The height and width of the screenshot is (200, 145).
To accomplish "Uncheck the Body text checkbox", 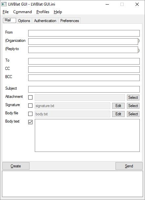I will tap(30, 122).
